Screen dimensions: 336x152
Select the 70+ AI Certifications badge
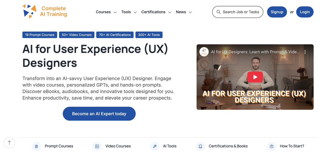[x=115, y=35]
